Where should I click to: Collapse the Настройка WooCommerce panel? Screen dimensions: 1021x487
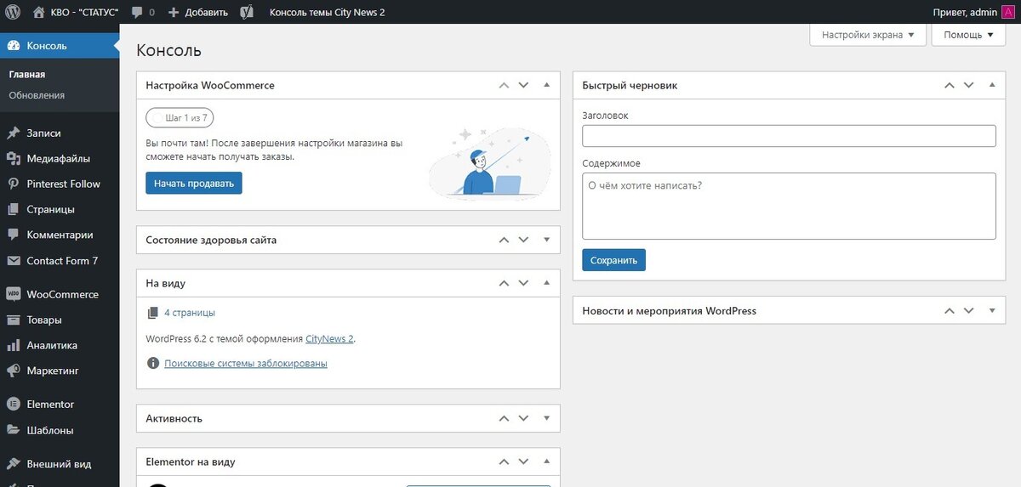(x=547, y=85)
